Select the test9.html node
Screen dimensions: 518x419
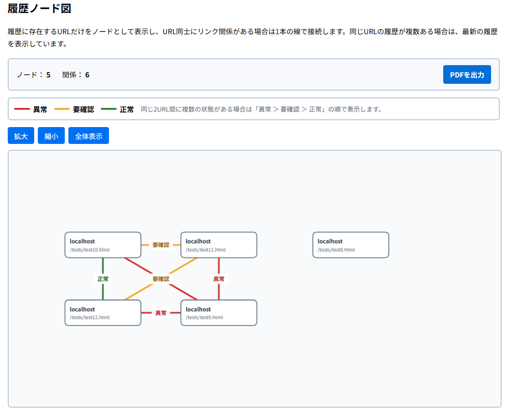point(219,313)
